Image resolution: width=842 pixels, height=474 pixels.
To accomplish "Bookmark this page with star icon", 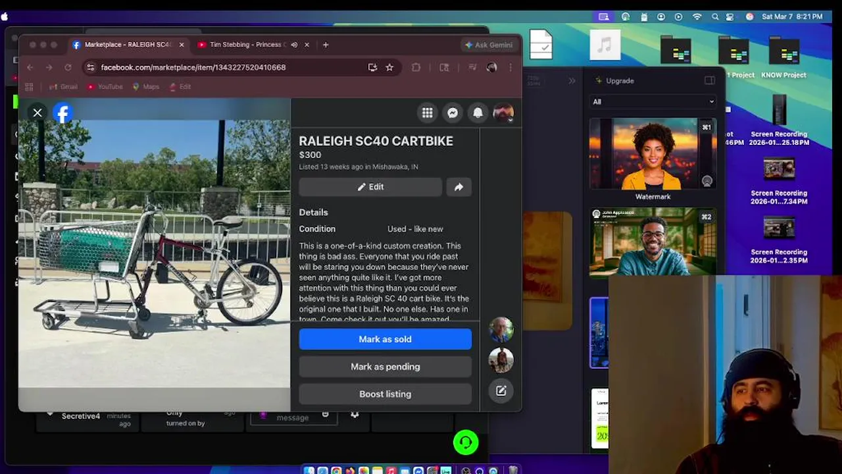I will [389, 67].
